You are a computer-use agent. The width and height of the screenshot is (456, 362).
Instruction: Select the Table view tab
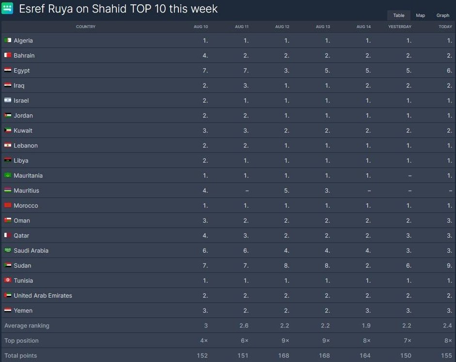[x=399, y=15]
